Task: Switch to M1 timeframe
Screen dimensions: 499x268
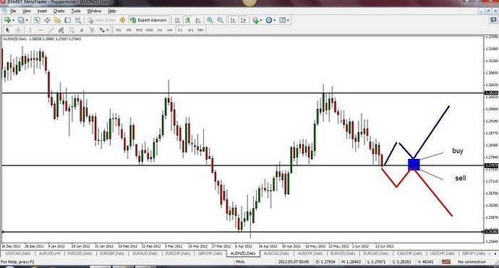Action: click(x=119, y=30)
